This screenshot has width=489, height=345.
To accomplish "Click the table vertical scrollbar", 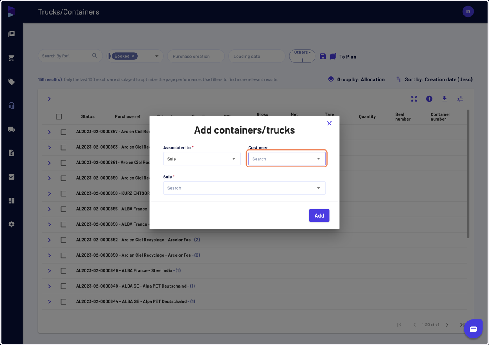I will 468,174.
